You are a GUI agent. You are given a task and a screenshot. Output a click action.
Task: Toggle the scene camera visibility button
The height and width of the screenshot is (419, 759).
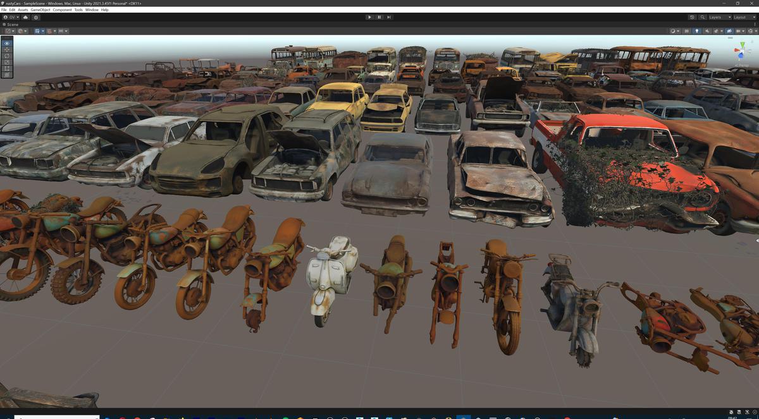(730, 31)
